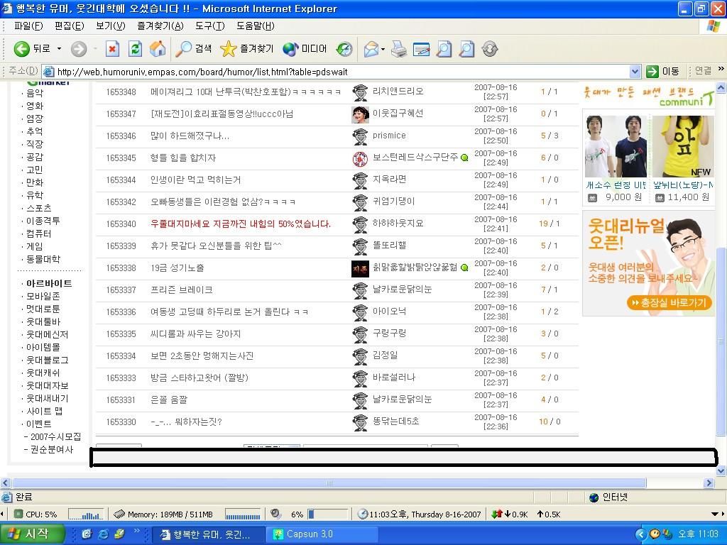Open red-titled post '우쭐대지마세요'
Screen dimensions: 727x545
click(240, 224)
